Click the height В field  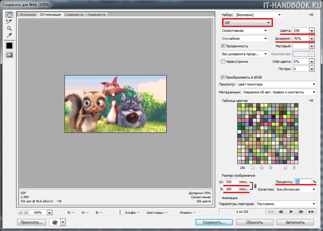pos(231,189)
